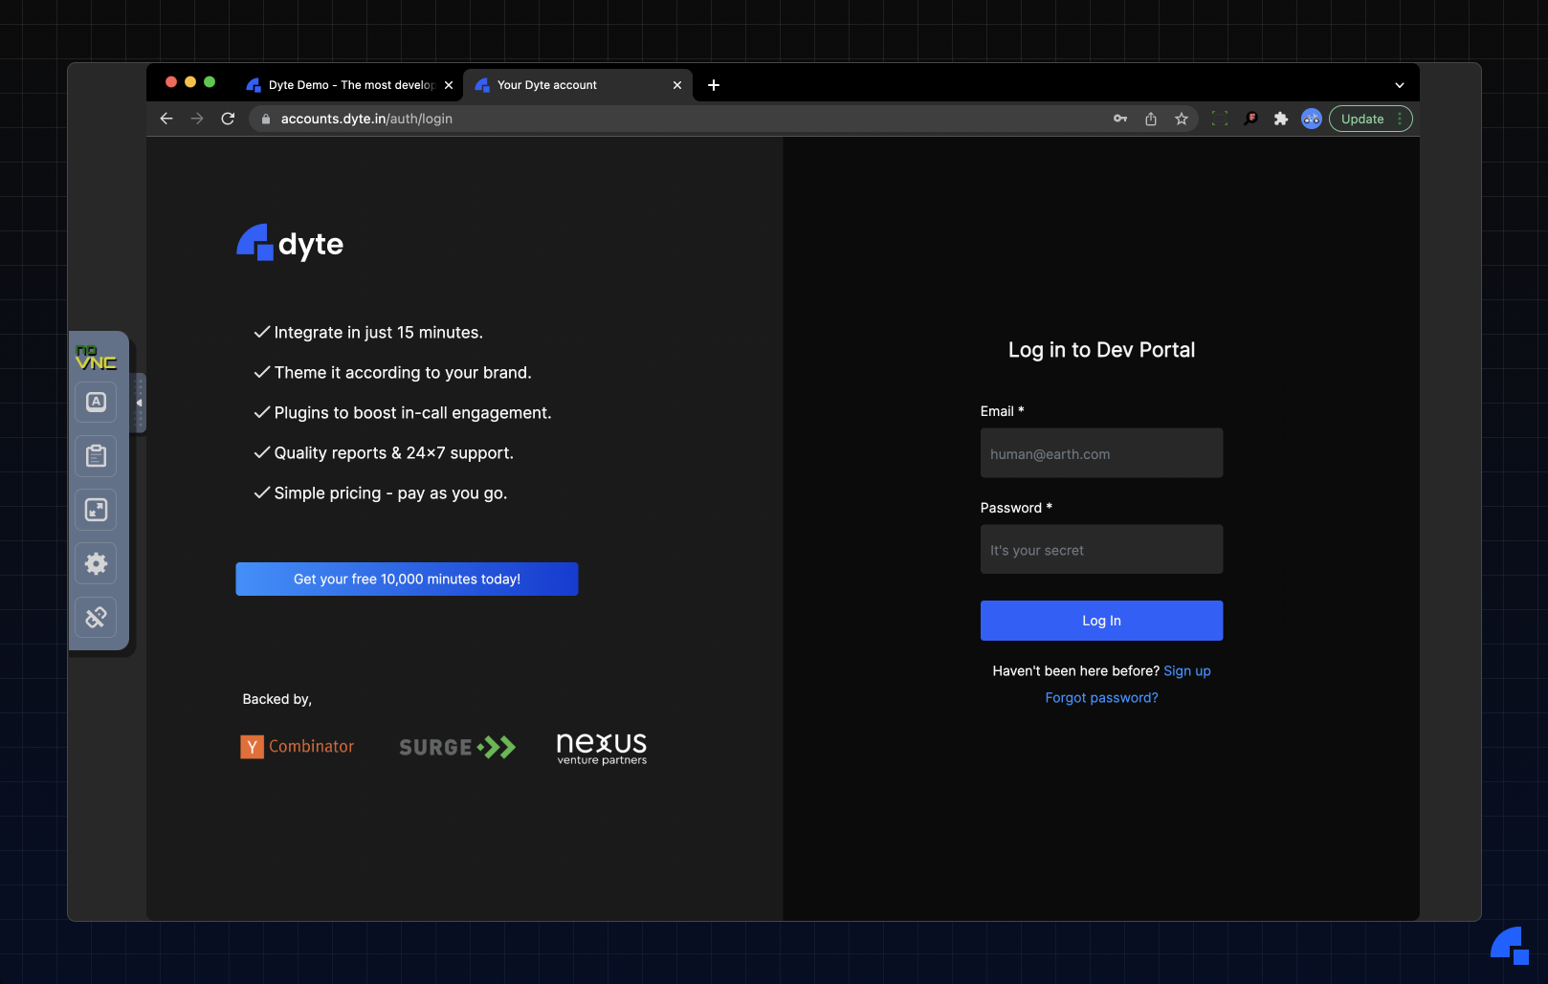Open noVNC settings gear
This screenshot has width=1548, height=984.
(x=96, y=563)
